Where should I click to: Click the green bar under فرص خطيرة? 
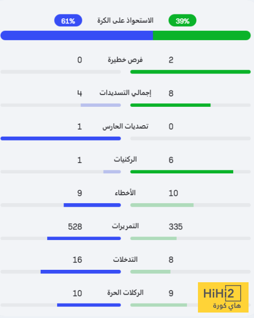coord(190,72)
